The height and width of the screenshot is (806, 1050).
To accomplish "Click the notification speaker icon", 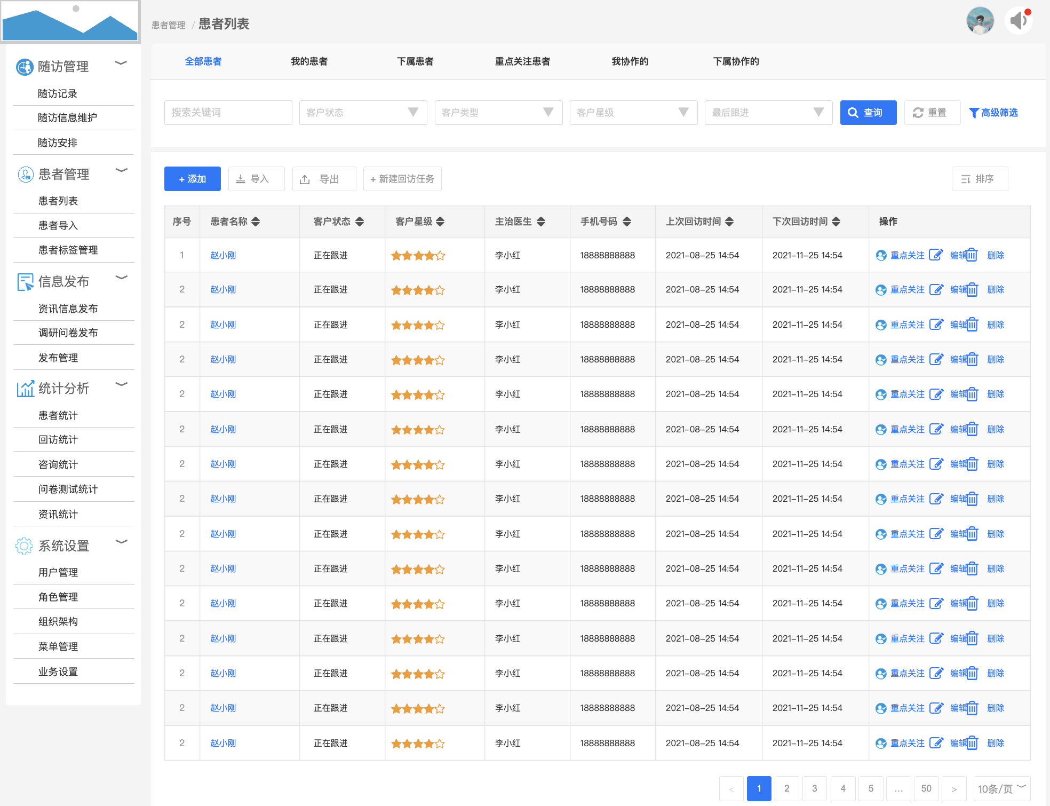I will 1019,21.
